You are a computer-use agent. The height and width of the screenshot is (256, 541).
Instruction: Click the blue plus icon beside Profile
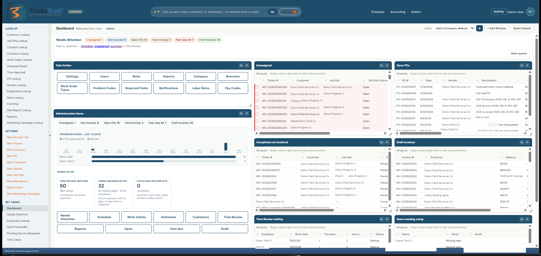480,28
